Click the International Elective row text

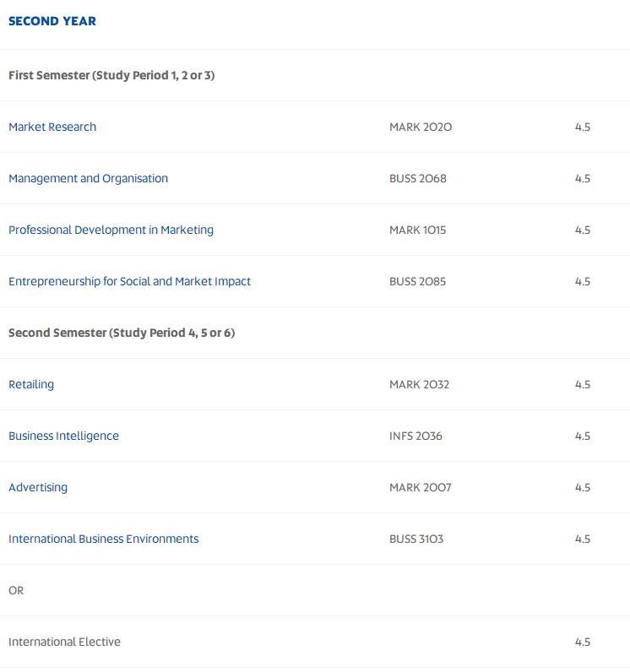(x=64, y=642)
